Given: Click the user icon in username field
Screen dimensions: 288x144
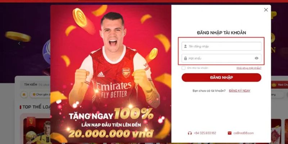Looking at the screenshot, I should pos(185,46).
